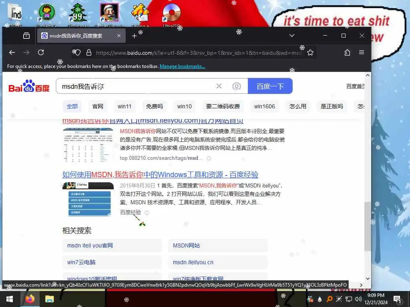
Task: Select the win11 filter tag
Action: coord(125,106)
